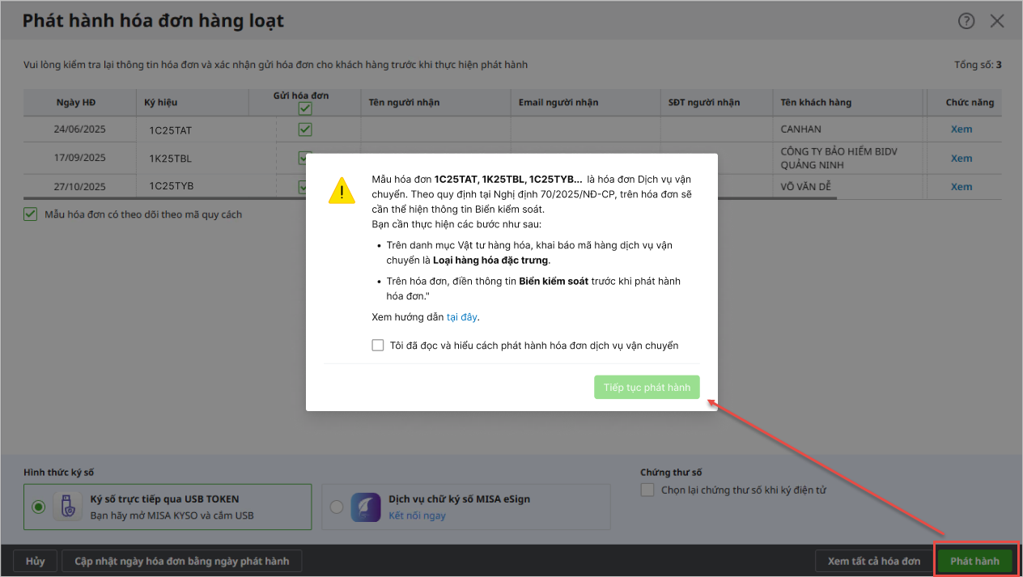Image resolution: width=1023 pixels, height=577 pixels.
Task: Select MISA eSign radio button
Action: (x=337, y=507)
